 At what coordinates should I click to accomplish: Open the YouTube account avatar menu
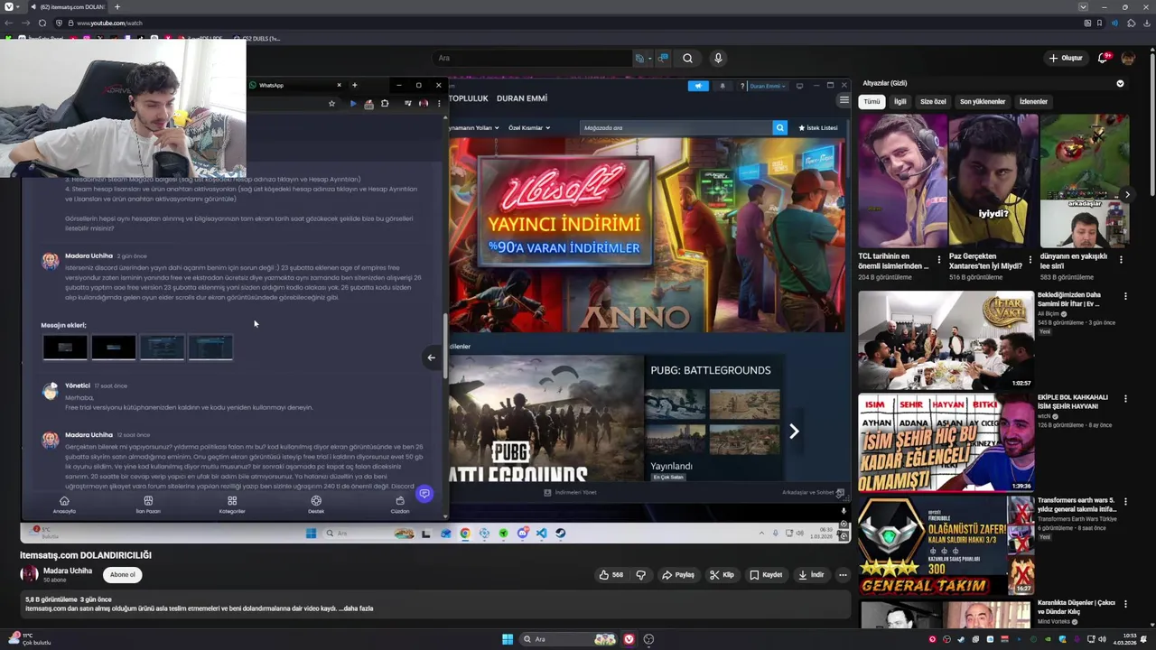point(1128,58)
